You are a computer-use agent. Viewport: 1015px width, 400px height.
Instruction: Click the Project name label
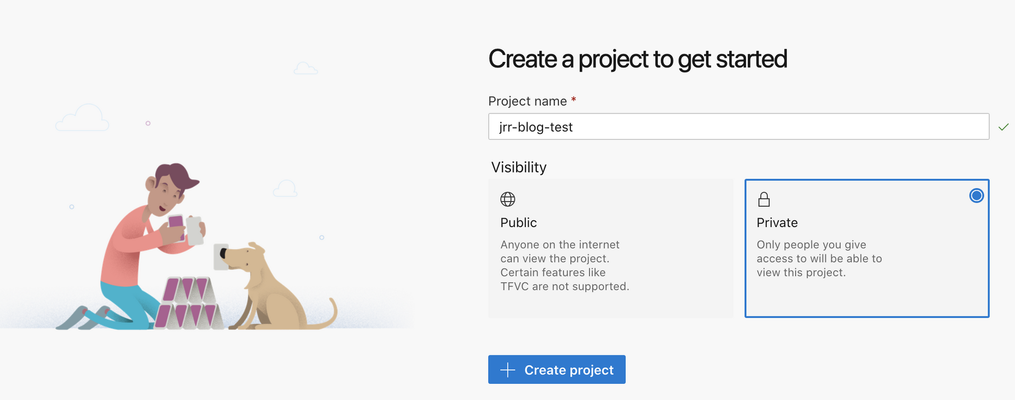click(527, 101)
